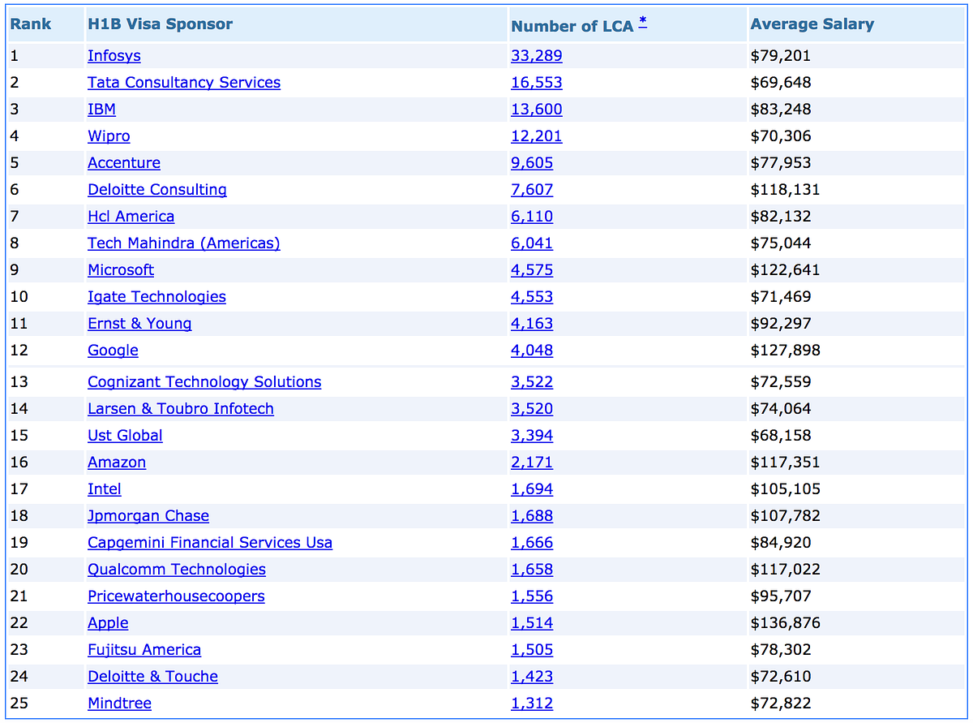
Task: Open LCA count 4,553 link
Action: click(x=532, y=297)
